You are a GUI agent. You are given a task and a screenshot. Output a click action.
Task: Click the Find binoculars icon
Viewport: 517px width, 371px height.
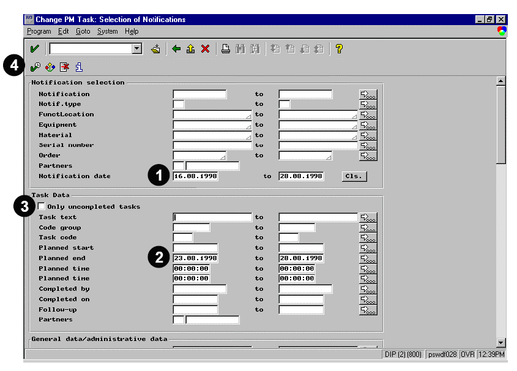240,49
